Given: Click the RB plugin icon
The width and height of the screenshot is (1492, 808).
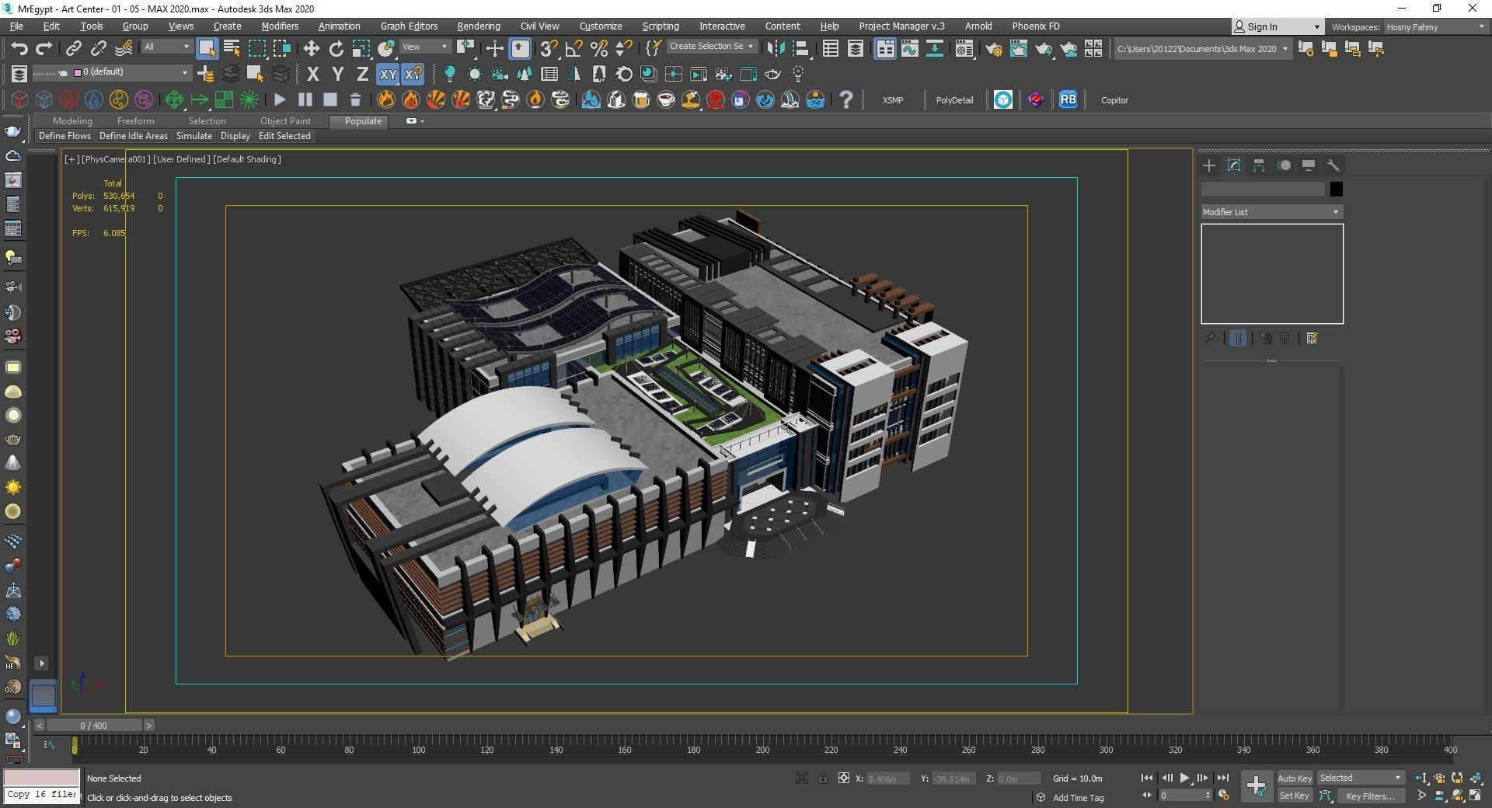Looking at the screenshot, I should (x=1068, y=99).
